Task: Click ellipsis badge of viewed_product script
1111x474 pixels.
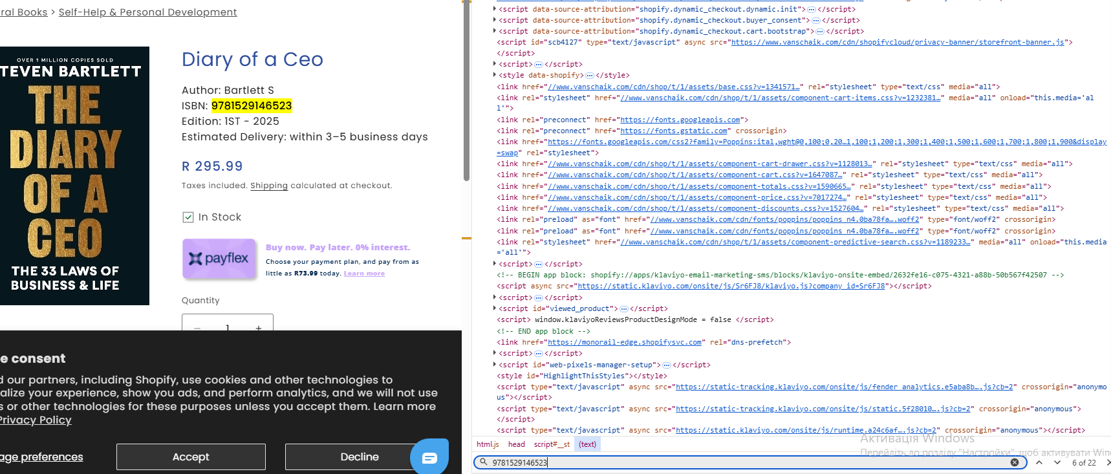Action: click(x=624, y=309)
